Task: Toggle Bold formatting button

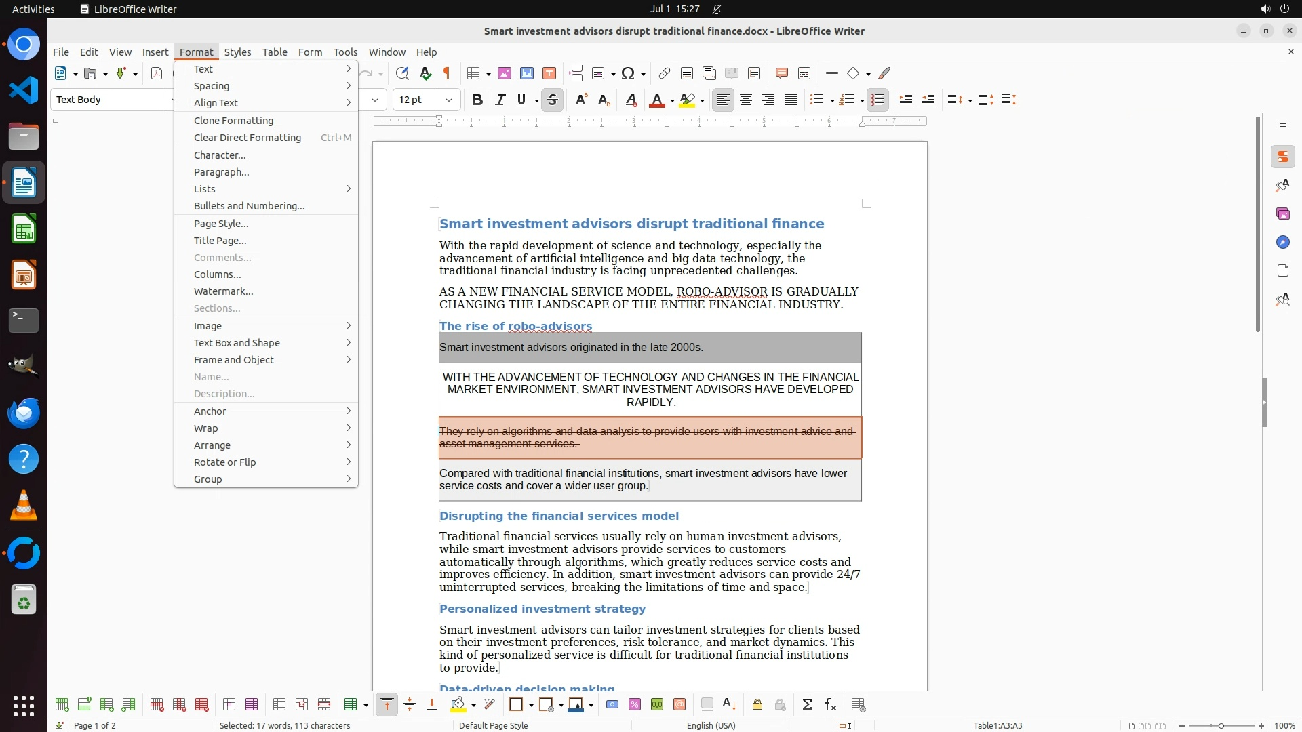Action: 477,100
